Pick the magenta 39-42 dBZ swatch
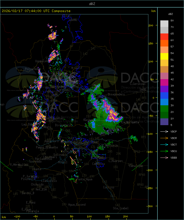The width and height of the screenshot is (184, 220). pos(164,83)
